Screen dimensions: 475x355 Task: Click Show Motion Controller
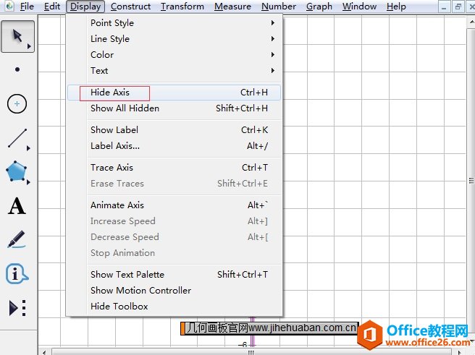point(140,291)
